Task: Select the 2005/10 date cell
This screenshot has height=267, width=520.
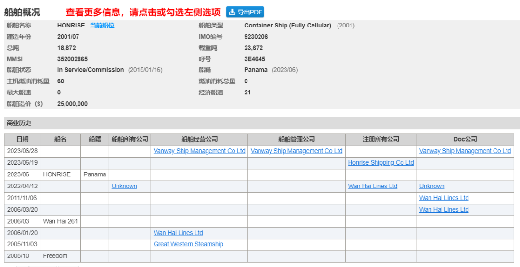Action: click(22, 256)
